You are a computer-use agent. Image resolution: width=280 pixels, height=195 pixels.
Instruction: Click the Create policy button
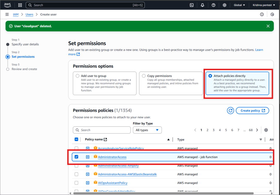point(252,111)
